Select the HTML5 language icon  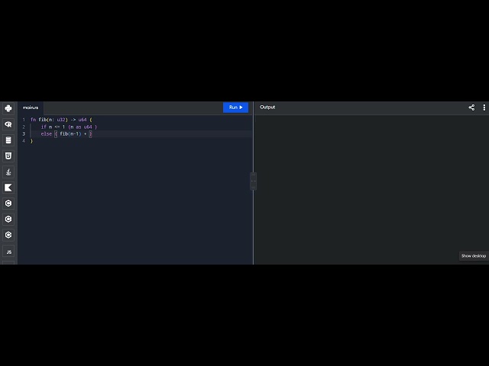(x=8, y=156)
